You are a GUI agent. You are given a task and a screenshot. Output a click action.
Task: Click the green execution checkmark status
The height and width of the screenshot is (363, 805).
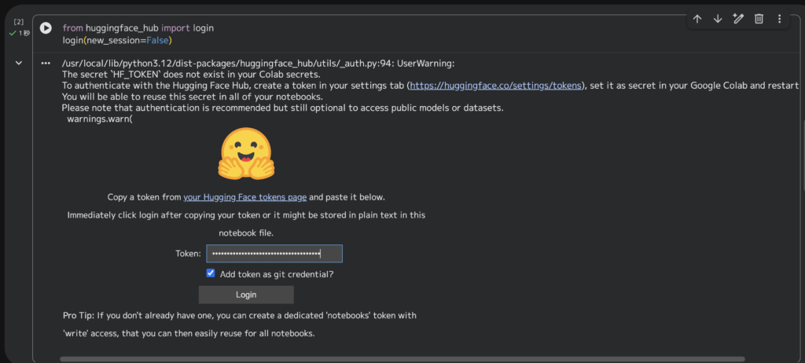13,33
